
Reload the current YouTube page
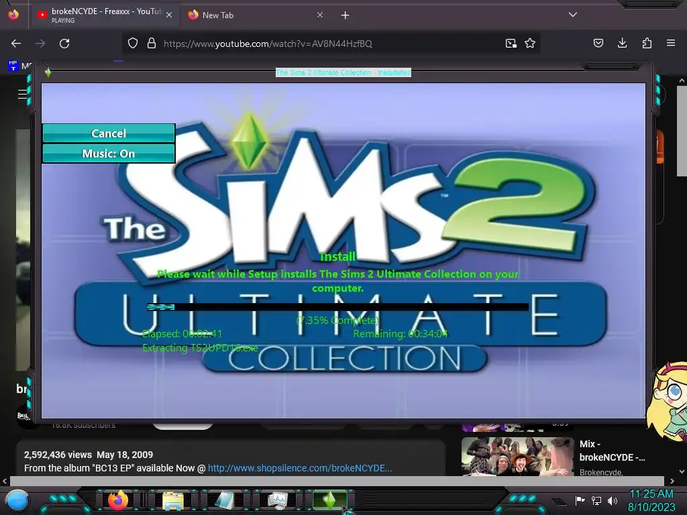pos(64,44)
